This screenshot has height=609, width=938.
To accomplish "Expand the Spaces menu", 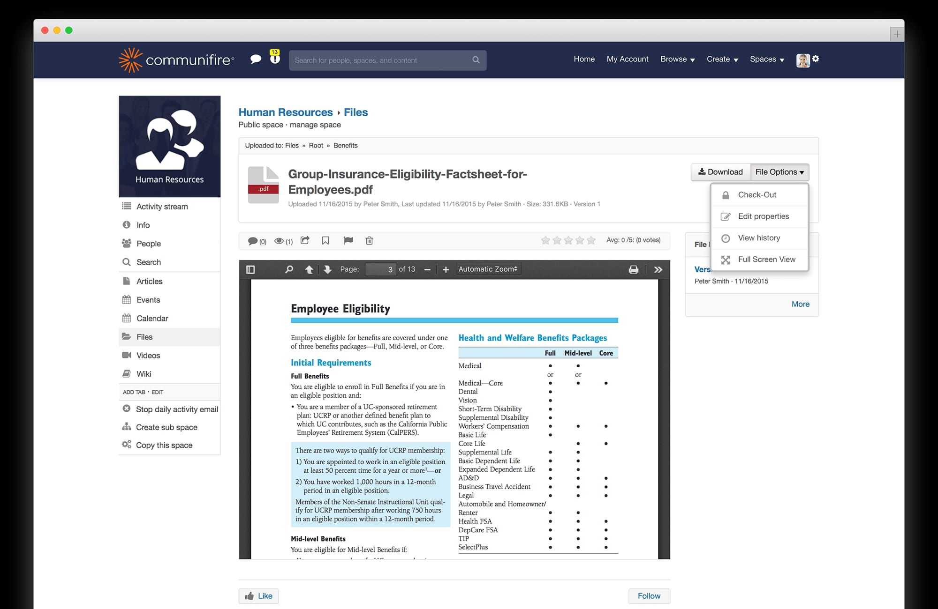I will [767, 59].
